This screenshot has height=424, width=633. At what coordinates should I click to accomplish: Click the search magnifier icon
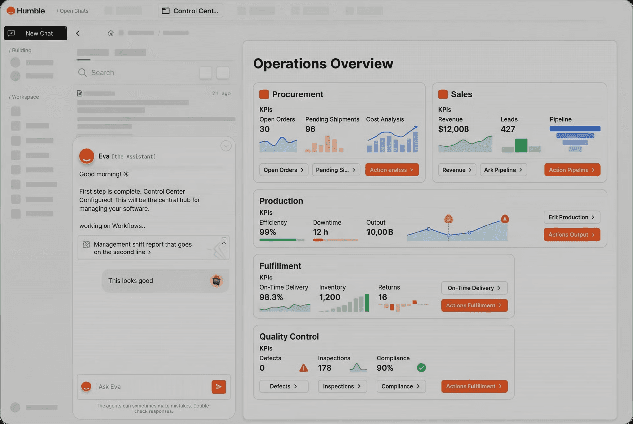pyautogui.click(x=82, y=73)
